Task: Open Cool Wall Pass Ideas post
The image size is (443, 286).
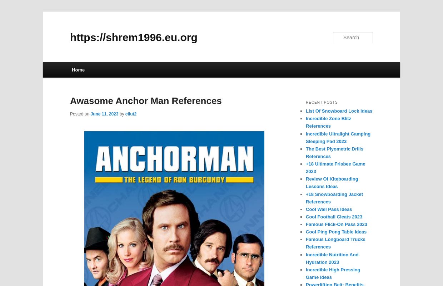Action: coord(329,209)
